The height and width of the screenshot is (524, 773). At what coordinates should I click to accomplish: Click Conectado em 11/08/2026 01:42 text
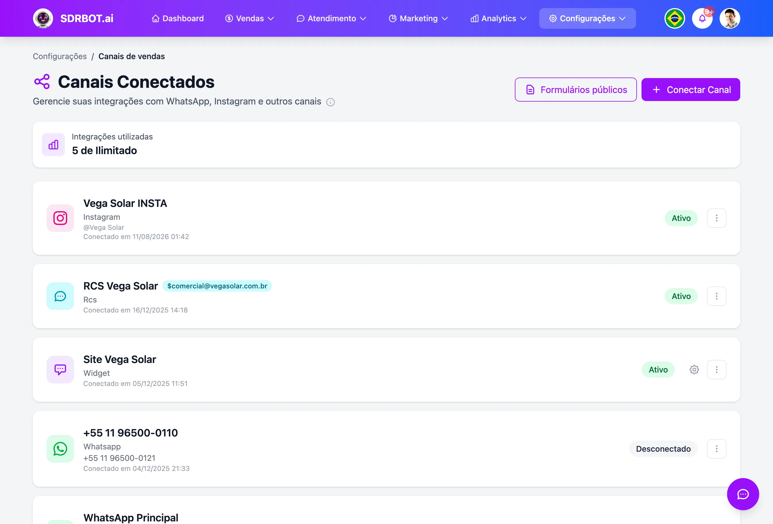[136, 237]
